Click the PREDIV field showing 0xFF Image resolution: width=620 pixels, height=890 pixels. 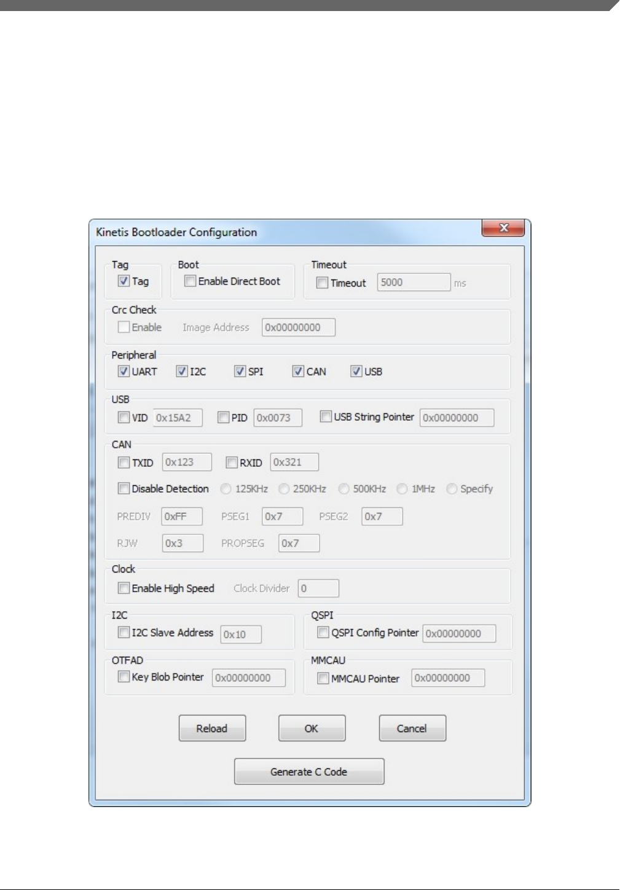(182, 517)
